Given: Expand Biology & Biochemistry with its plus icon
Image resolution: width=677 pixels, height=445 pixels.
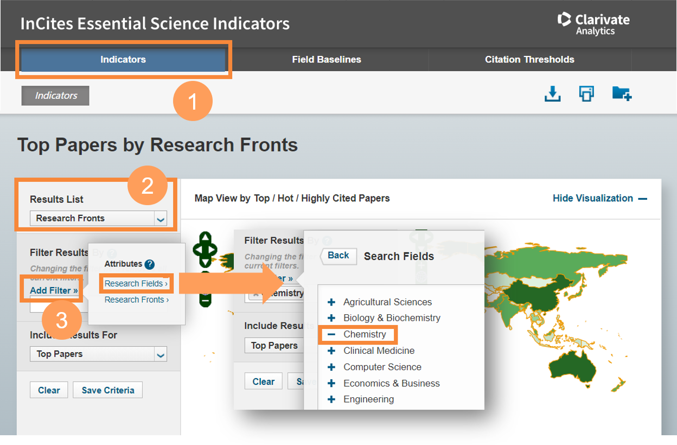Looking at the screenshot, I should [331, 318].
